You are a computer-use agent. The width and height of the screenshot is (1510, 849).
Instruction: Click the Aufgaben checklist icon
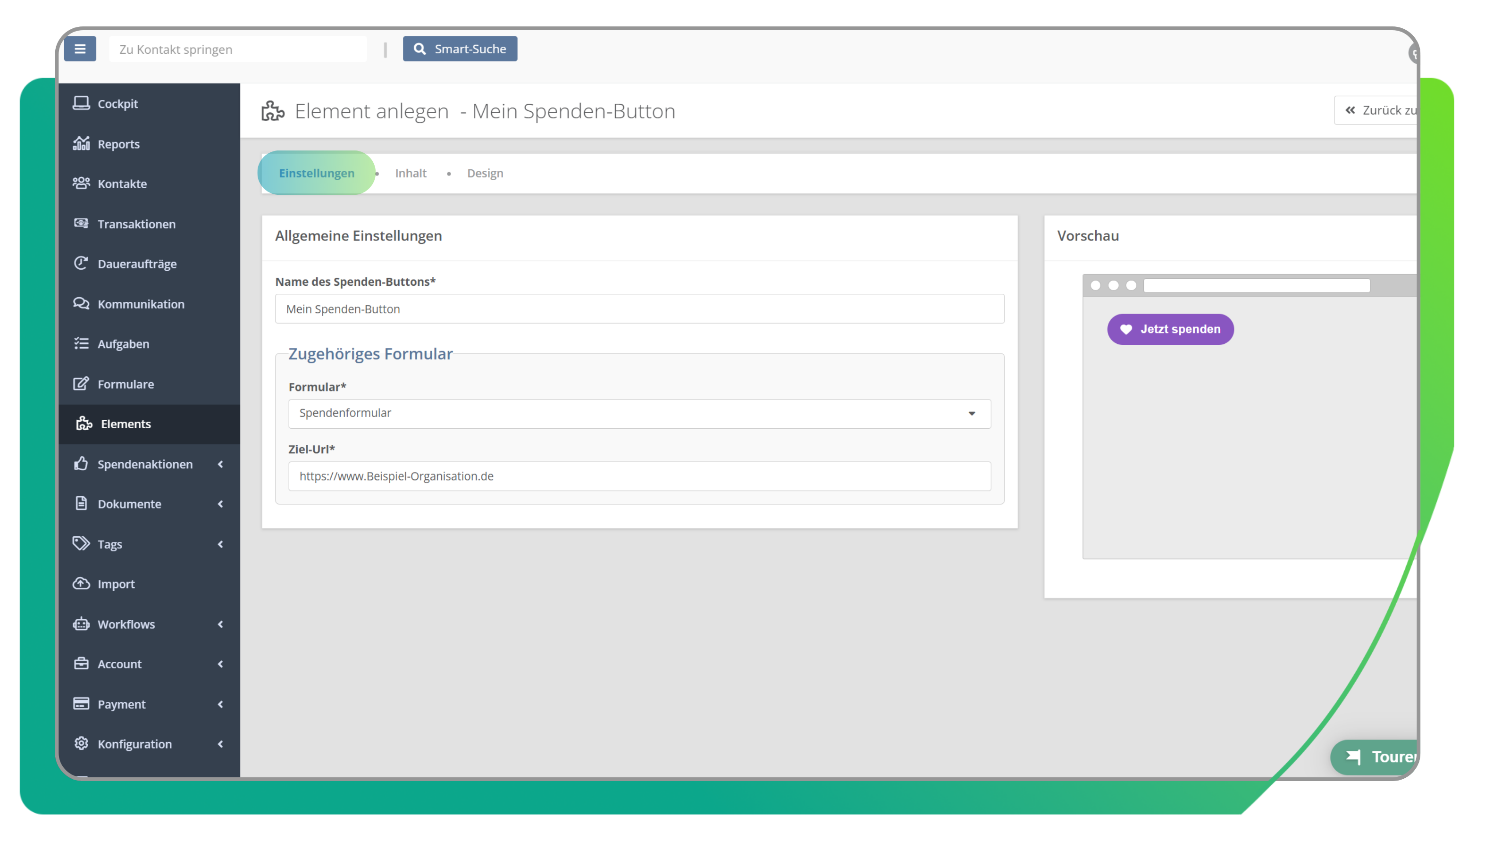81,344
